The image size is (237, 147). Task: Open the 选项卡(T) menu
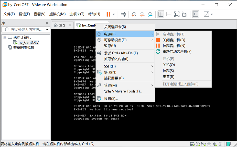pos(77,14)
